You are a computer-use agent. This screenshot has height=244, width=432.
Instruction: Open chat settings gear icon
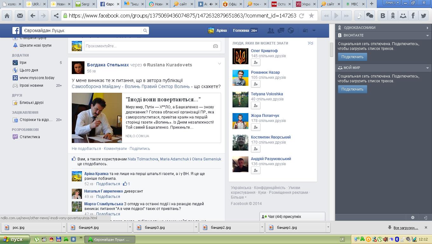coord(413,218)
